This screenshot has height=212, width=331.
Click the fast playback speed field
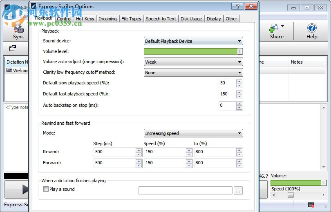tap(227, 94)
